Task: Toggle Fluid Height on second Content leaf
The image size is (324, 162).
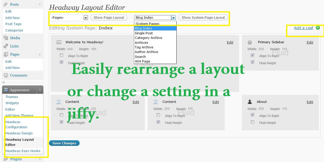Action: [x=158, y=122]
